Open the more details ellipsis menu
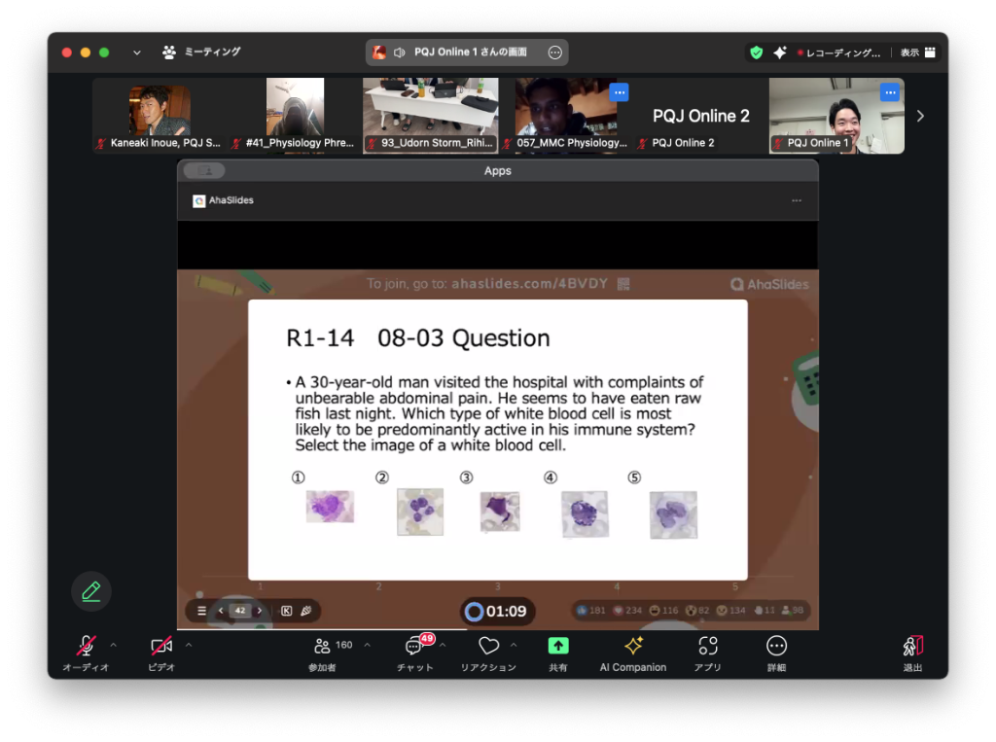Viewport: 996px width, 742px height. click(x=776, y=646)
